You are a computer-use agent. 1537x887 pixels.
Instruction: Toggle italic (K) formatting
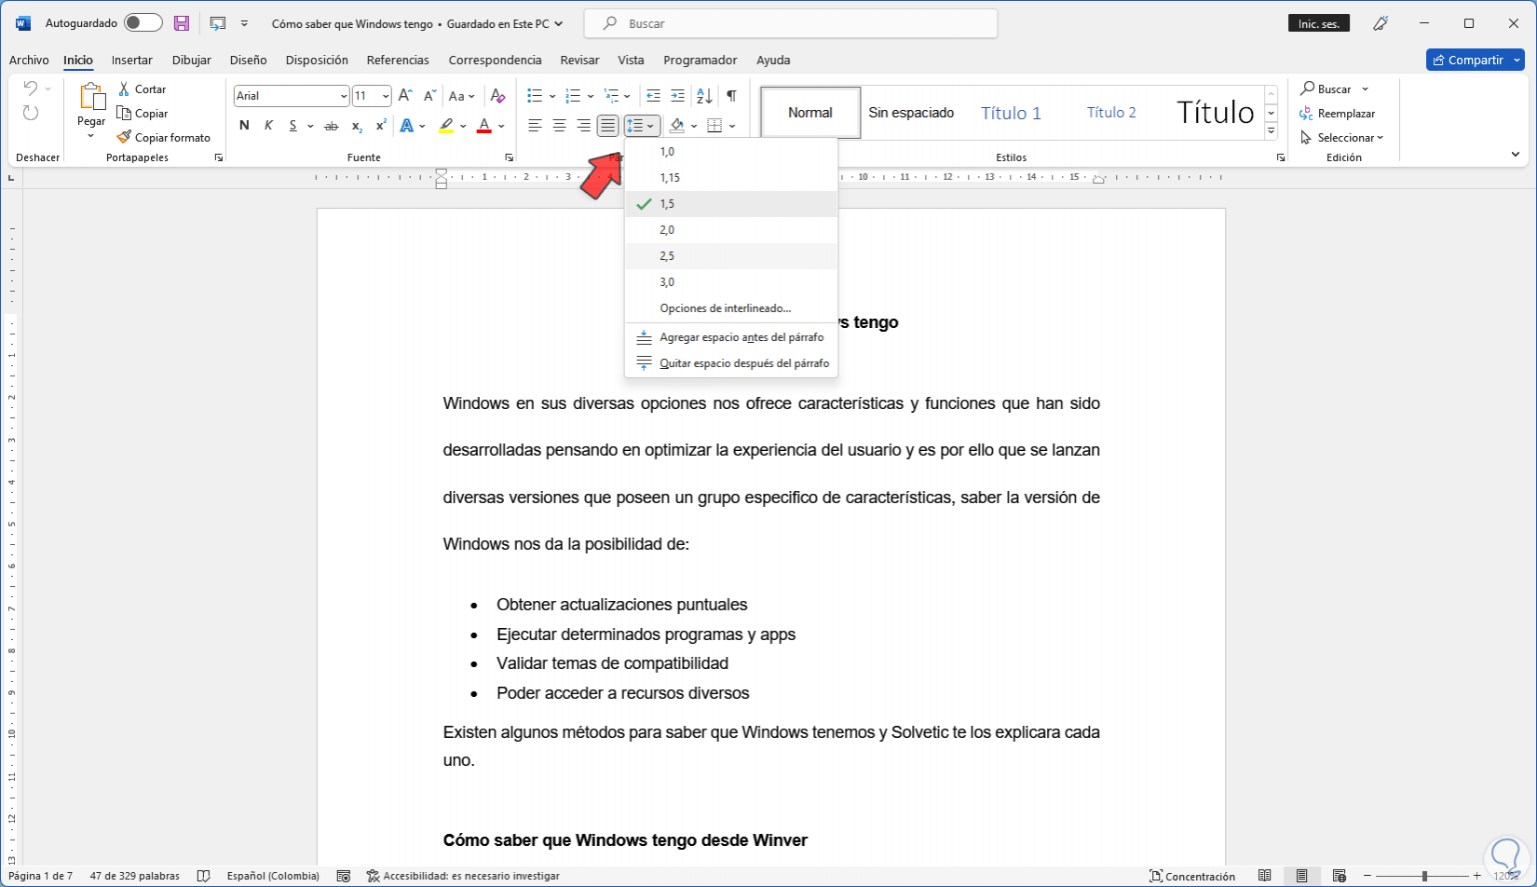268,126
